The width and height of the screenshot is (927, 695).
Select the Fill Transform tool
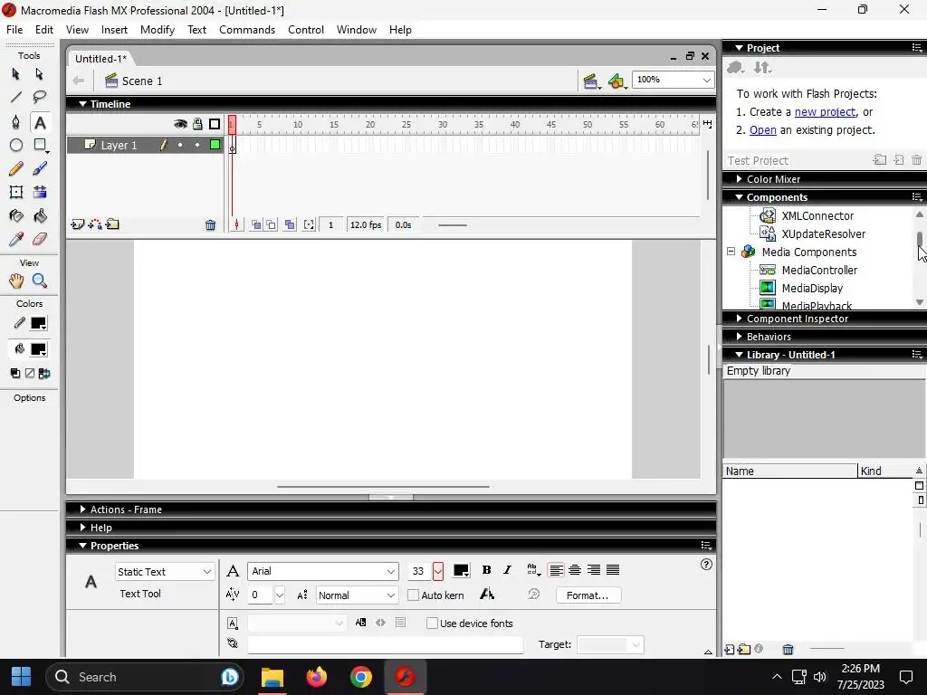point(40,192)
